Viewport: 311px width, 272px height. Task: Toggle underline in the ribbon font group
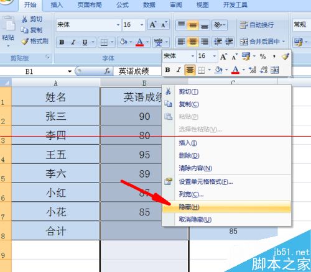pyautogui.click(x=85, y=42)
